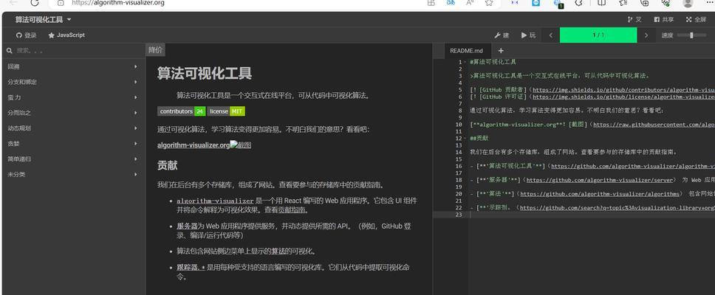This screenshot has height=295, width=715.
Task: Click the read aloud A icon
Action: 470,3
